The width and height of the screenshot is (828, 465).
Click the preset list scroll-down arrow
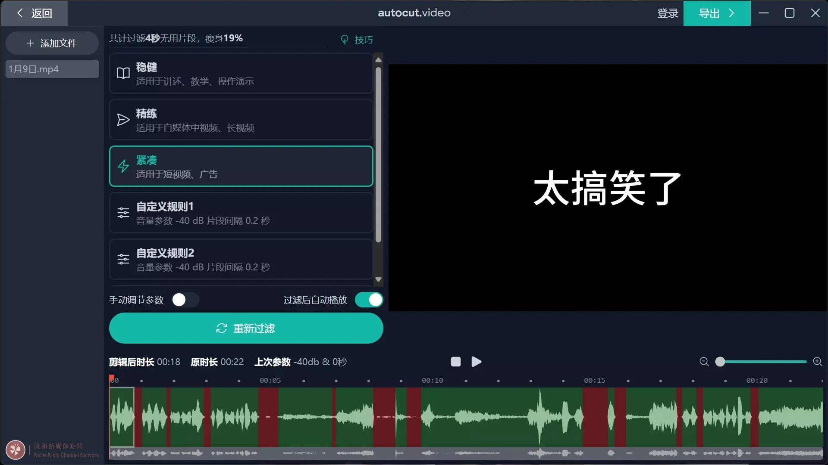pyautogui.click(x=378, y=279)
